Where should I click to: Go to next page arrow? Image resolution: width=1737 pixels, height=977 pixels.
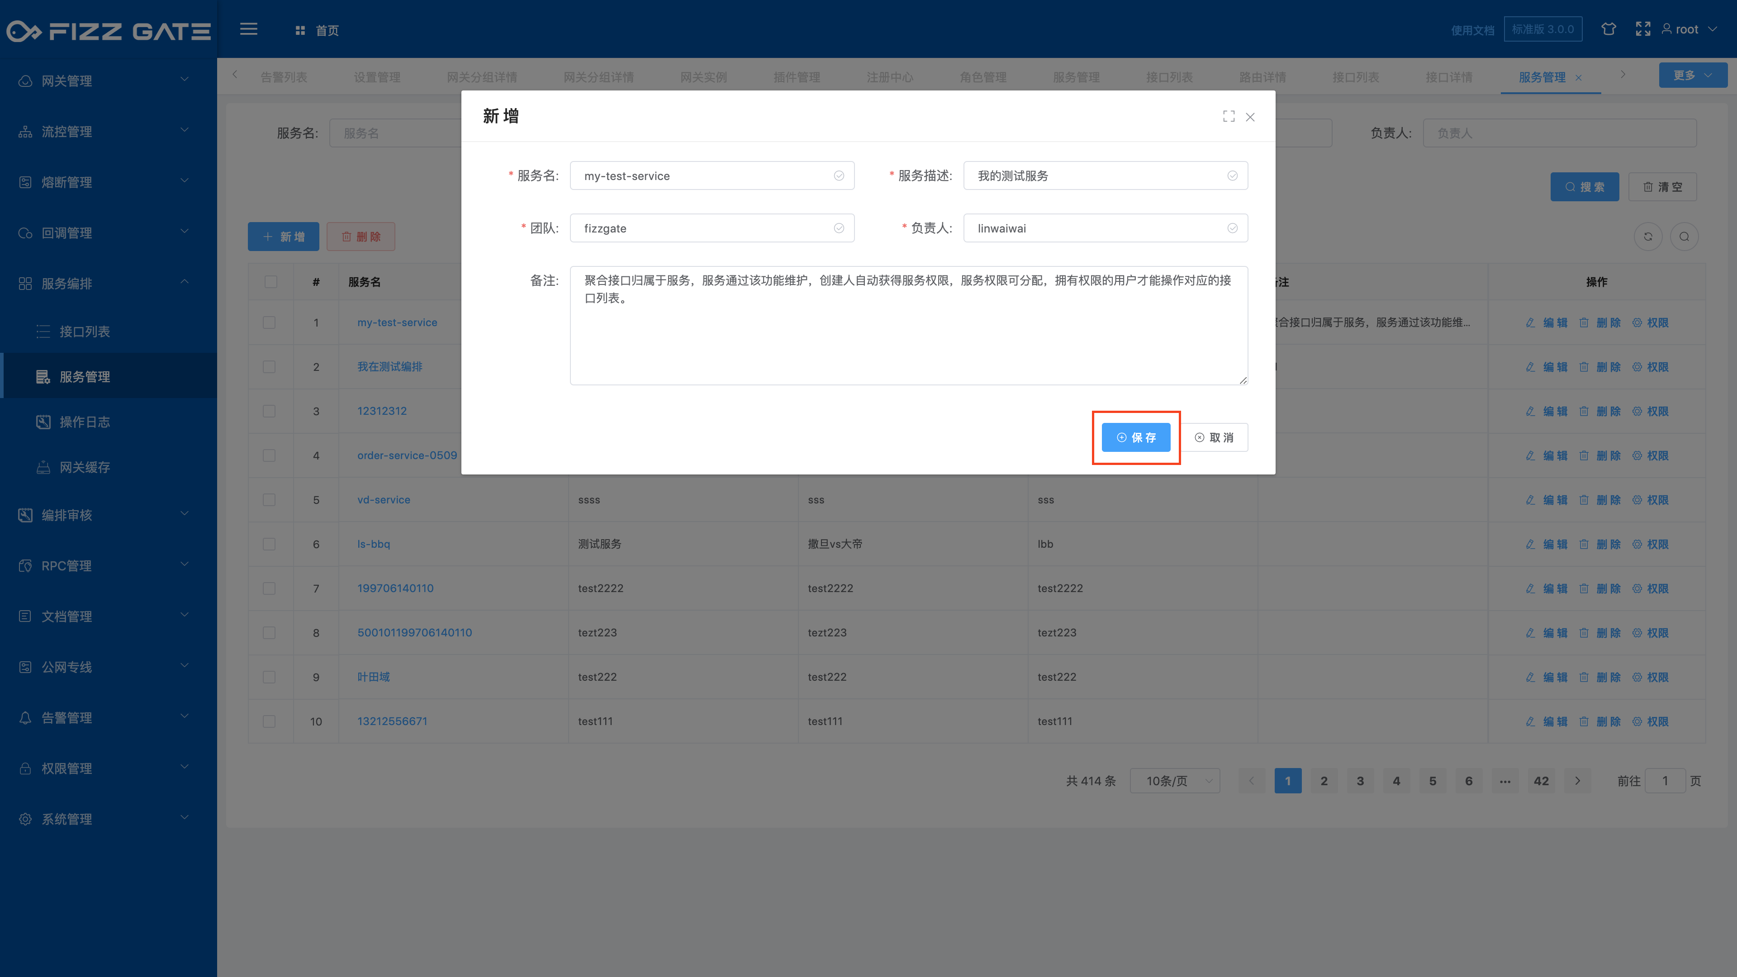point(1577,781)
